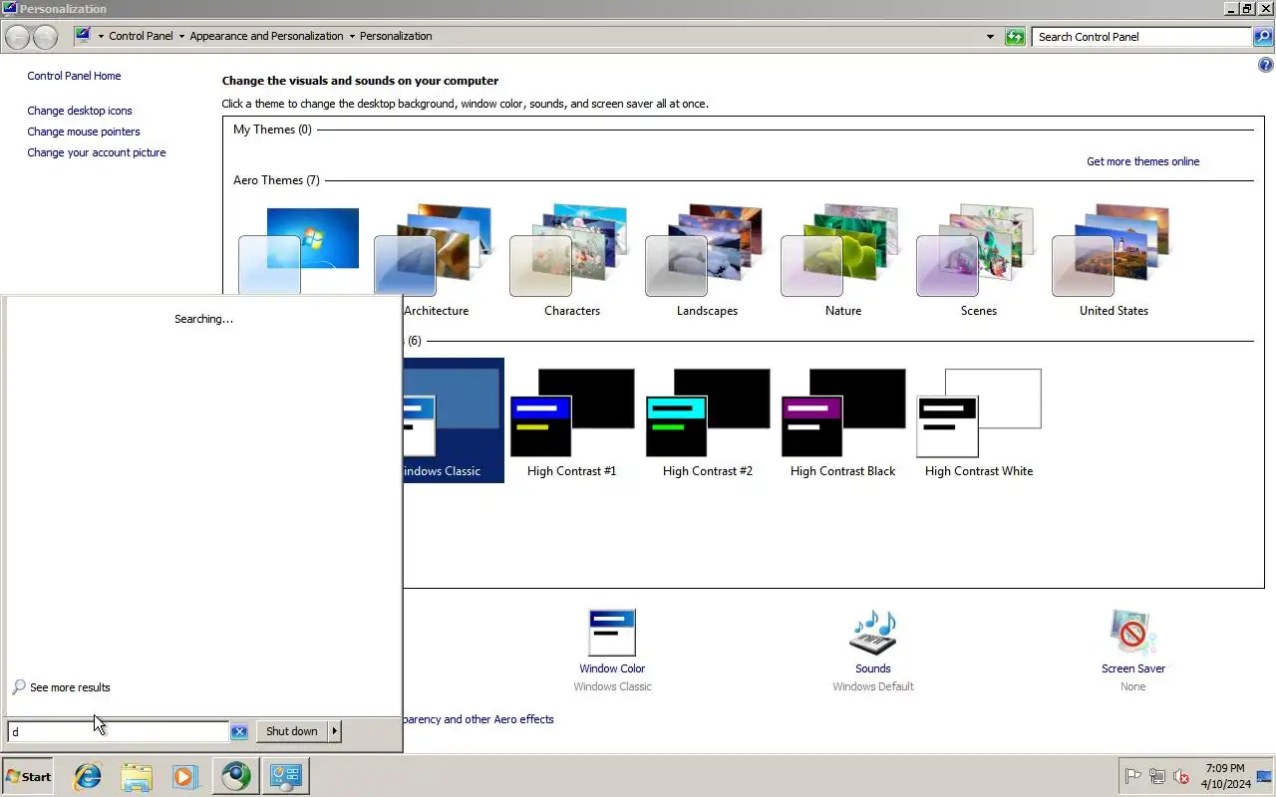Click the Action Center flag tray icon

(x=1133, y=776)
